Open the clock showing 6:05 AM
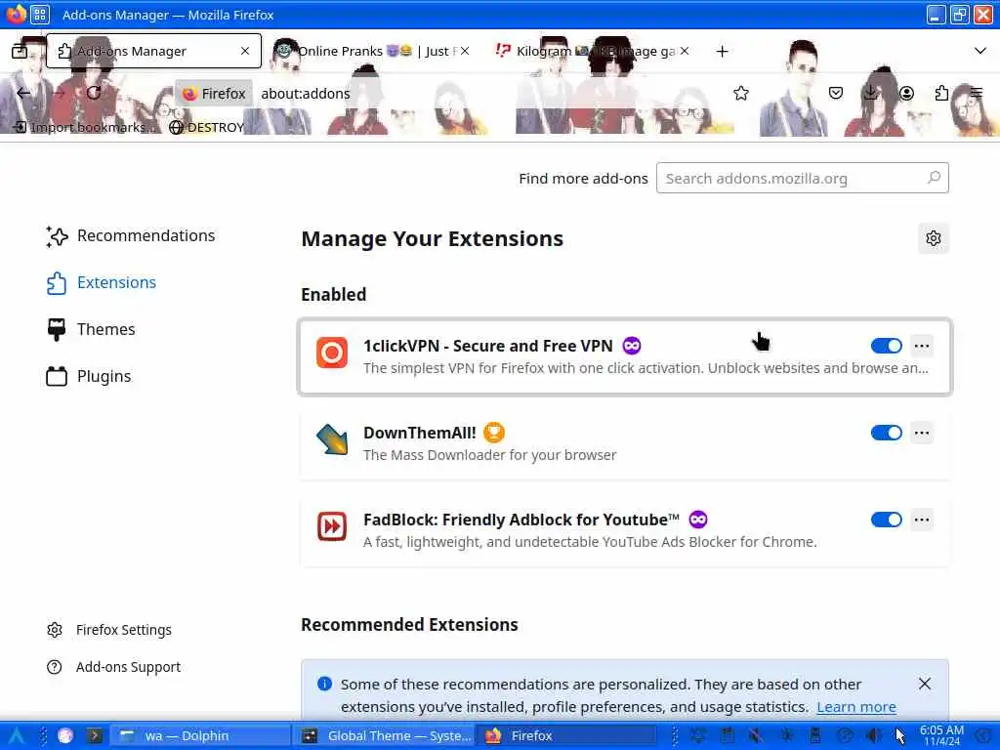Image resolution: width=1000 pixels, height=750 pixels. 941,736
